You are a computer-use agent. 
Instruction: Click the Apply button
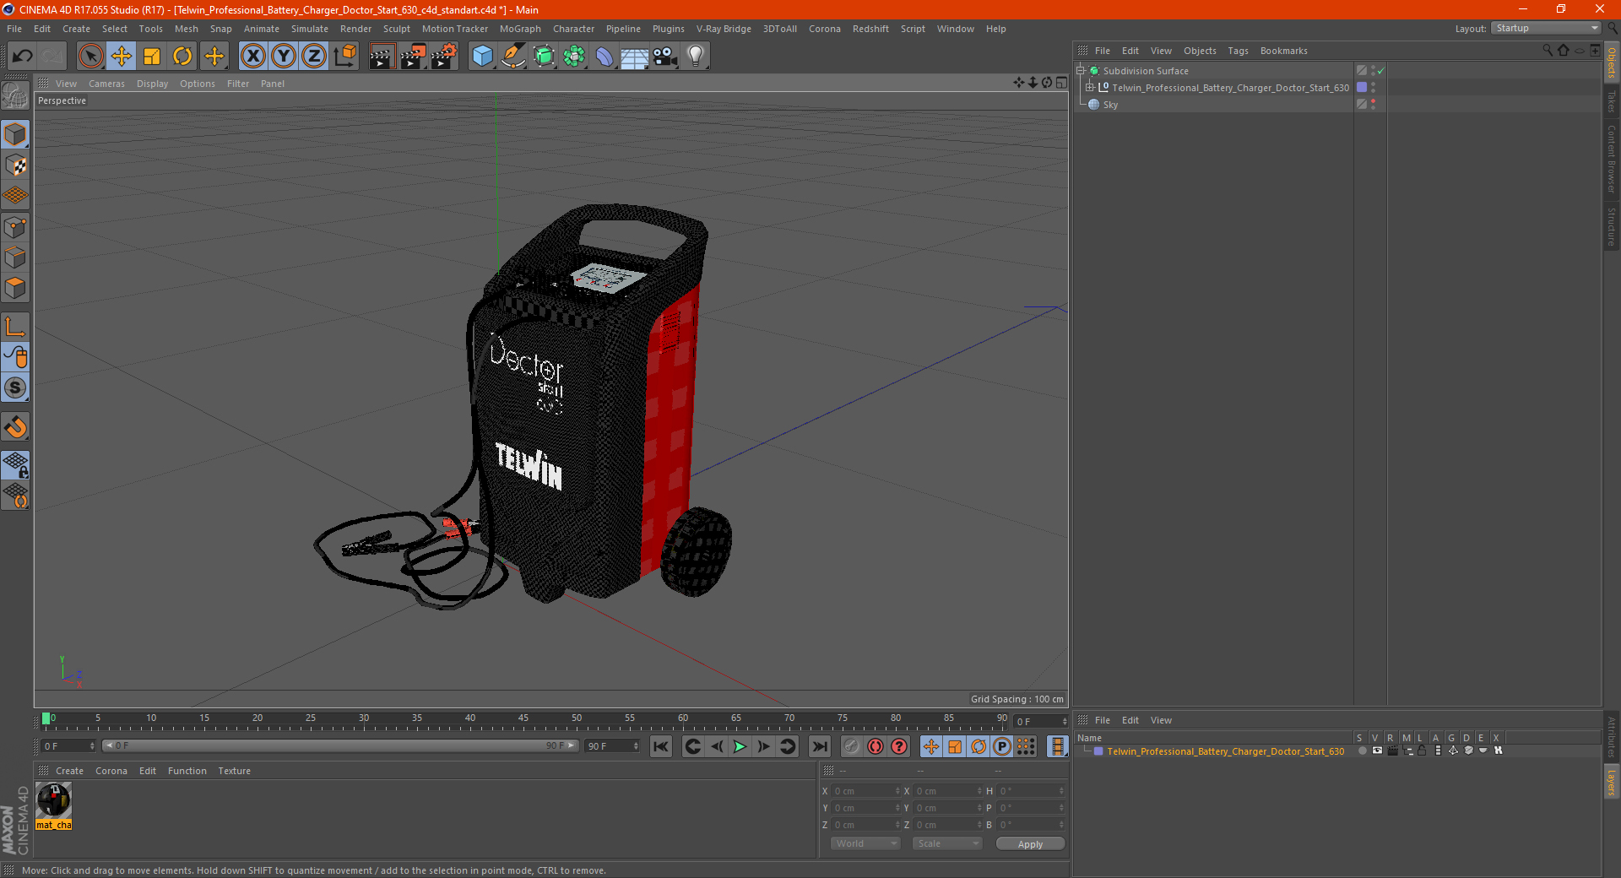coord(1030,843)
